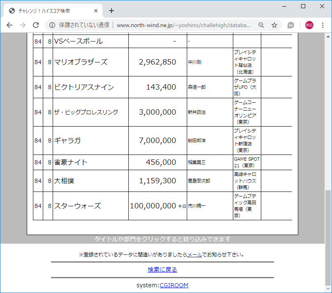This screenshot has width=332, height=293.
Task: Click the CGIROOM system link
Action: click(174, 285)
